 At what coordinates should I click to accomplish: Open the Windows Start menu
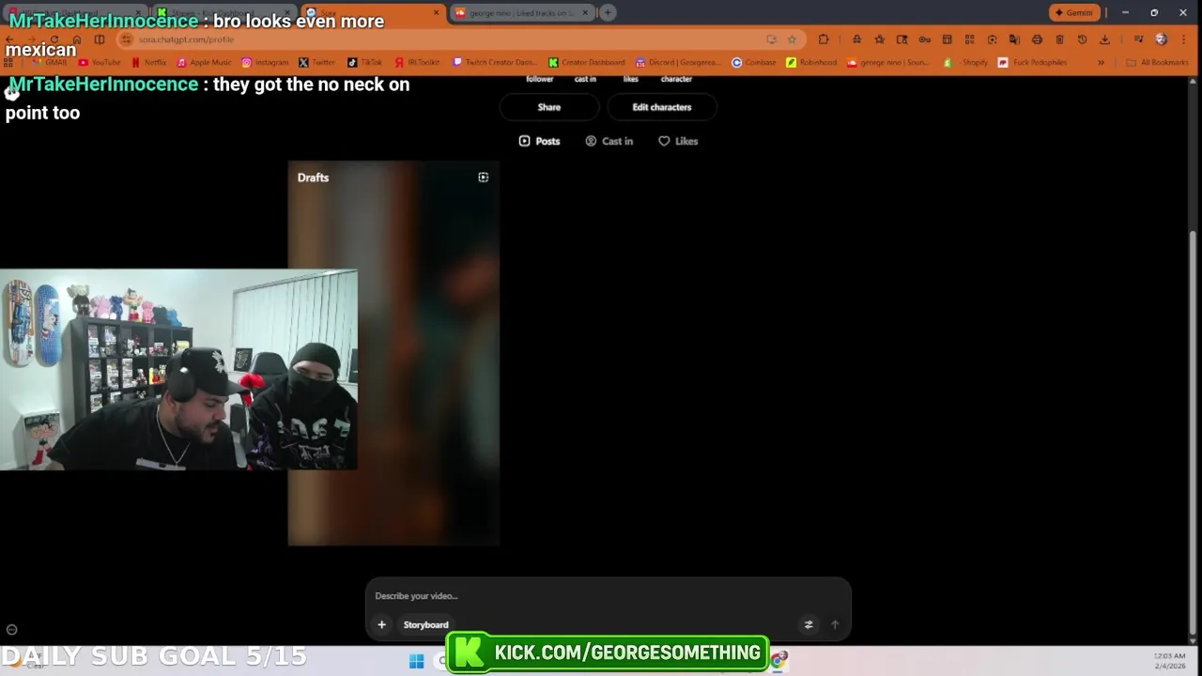tap(416, 661)
